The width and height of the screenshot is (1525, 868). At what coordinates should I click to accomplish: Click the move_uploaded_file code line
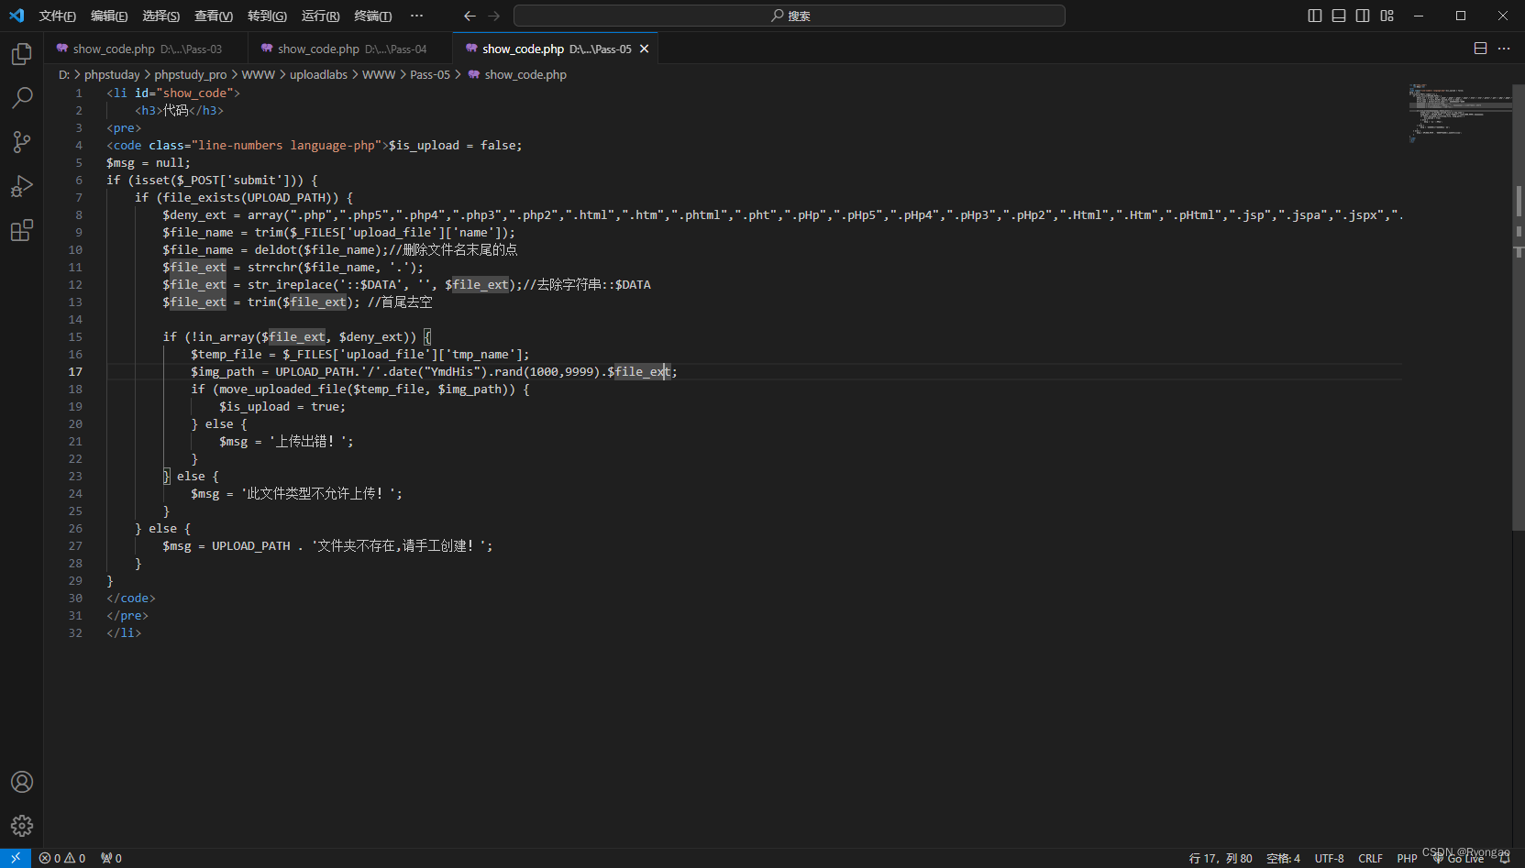coord(360,389)
